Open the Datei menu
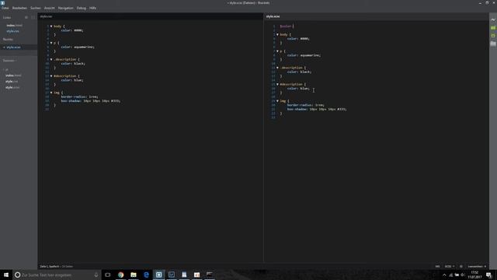The height and width of the screenshot is (280, 497). pos(5,8)
